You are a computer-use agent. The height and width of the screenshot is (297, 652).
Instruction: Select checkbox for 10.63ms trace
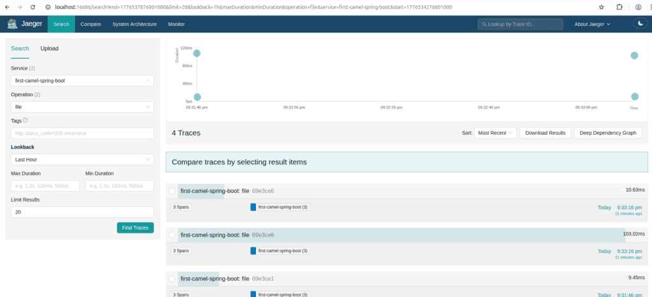pyautogui.click(x=172, y=191)
